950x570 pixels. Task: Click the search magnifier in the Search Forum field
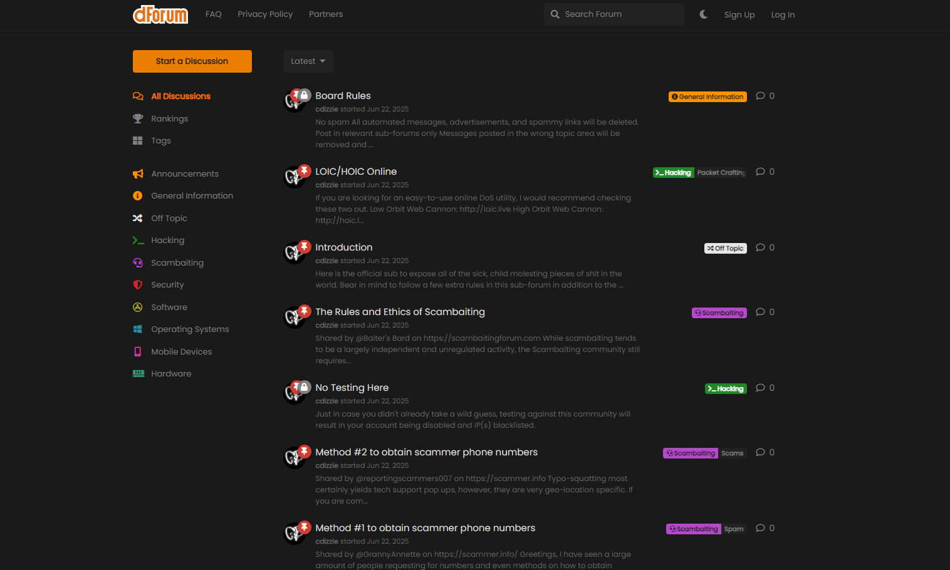click(555, 14)
